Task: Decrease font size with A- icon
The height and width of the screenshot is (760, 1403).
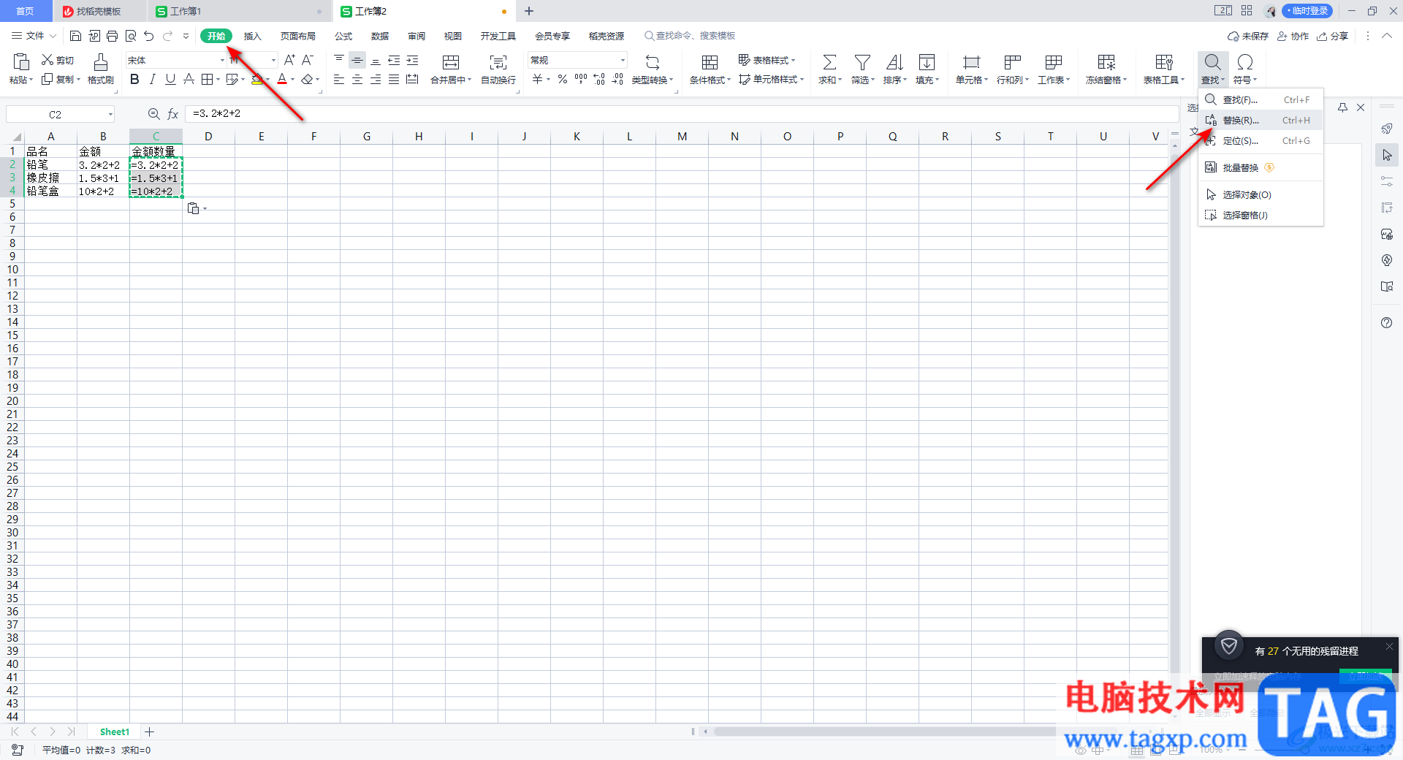Action: tap(308, 60)
